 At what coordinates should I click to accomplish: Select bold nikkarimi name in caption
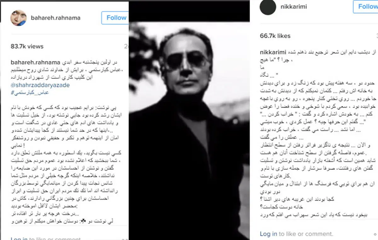(273, 51)
